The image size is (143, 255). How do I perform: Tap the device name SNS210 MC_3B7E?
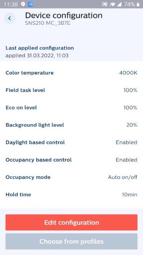tap(48, 23)
